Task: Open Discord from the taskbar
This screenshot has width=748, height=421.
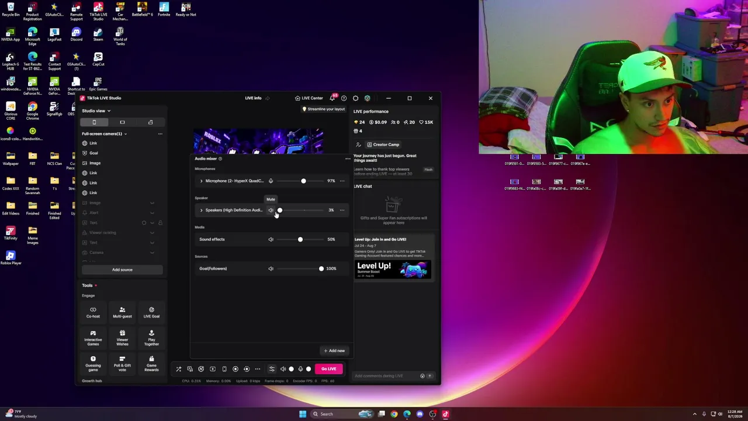Action: point(420,414)
